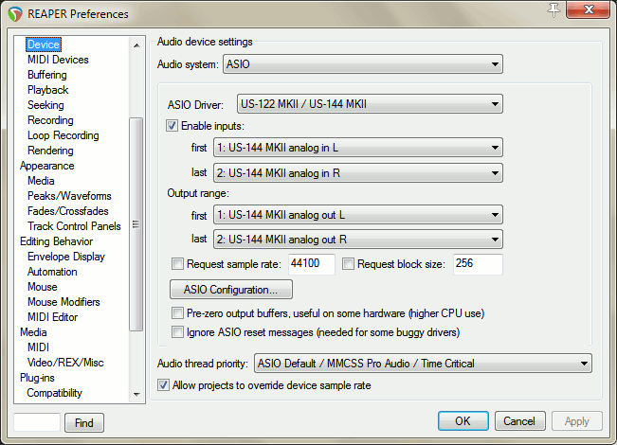This screenshot has width=617, height=445.
Task: Select Compatibility in the preferences tree
Action: pyautogui.click(x=54, y=393)
